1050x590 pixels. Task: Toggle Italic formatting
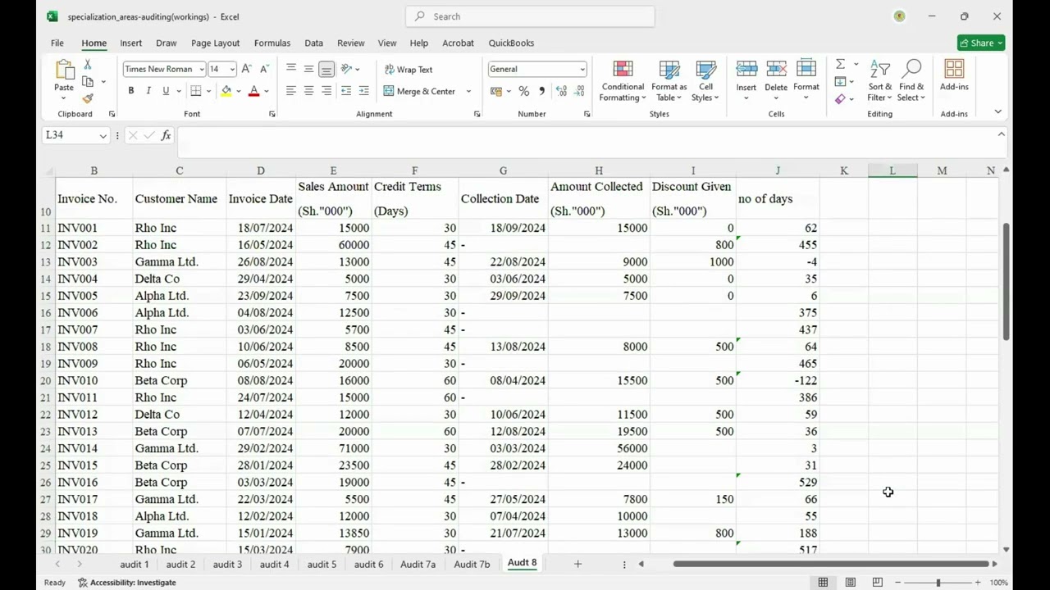[x=148, y=91]
